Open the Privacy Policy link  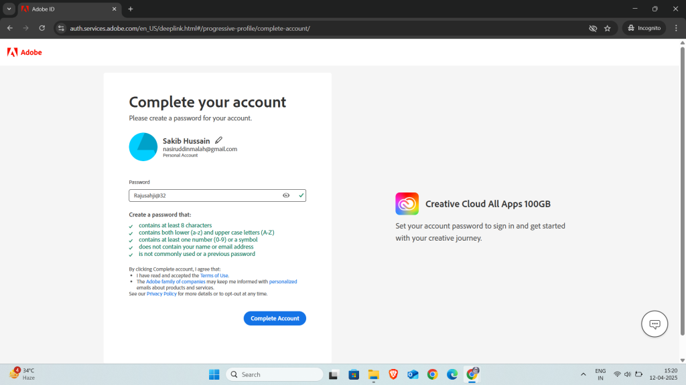pos(161,294)
